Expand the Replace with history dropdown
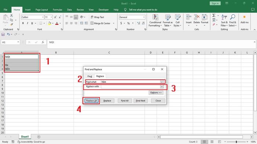257x144 pixels. pos(162,87)
